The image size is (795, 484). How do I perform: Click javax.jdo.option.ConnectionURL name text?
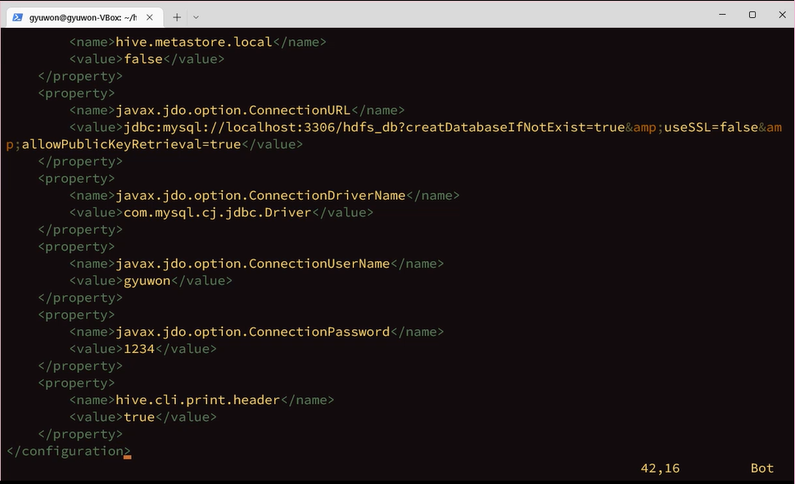point(233,110)
